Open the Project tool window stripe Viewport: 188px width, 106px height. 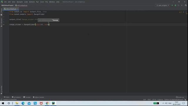click(x=1, y=12)
